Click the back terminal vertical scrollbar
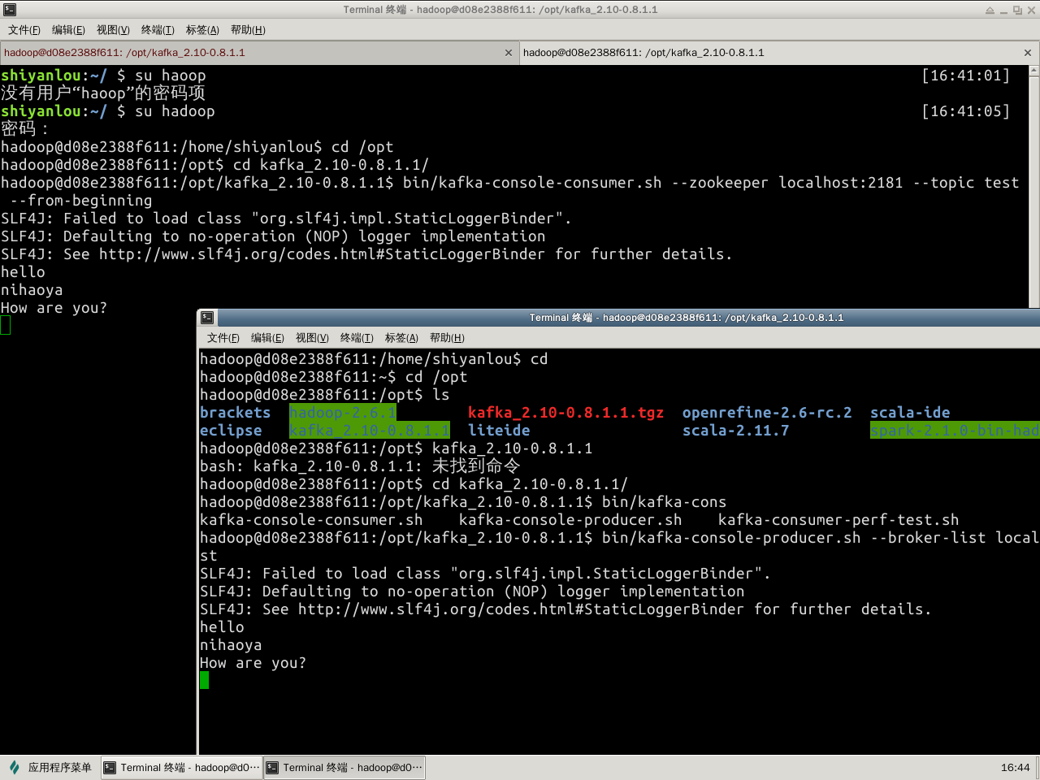1040x780 pixels. pos(1034,187)
